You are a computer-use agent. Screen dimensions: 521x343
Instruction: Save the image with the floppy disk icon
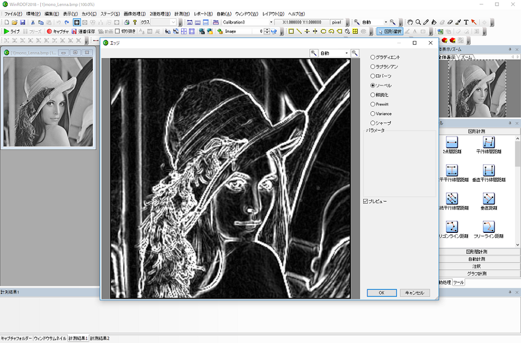tap(22, 22)
